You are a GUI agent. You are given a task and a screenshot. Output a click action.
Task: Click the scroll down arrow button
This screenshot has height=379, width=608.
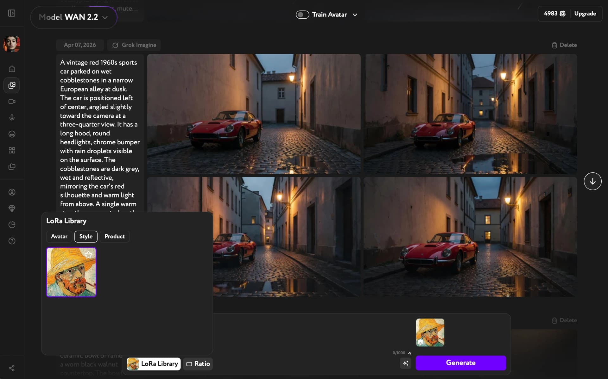[x=592, y=181]
